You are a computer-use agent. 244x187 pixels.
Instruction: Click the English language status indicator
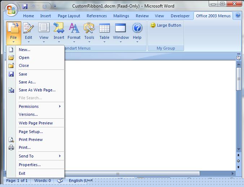[x=80, y=181]
